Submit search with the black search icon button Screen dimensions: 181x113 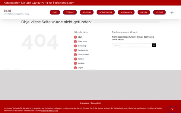pyautogui.click(x=154, y=45)
